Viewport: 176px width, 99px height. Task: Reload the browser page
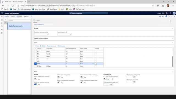point(13,5)
